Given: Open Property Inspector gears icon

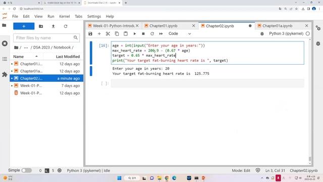Looking at the screenshot, I should 318,28.
